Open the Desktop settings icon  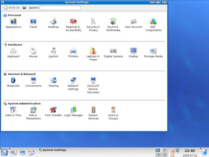click(x=53, y=23)
